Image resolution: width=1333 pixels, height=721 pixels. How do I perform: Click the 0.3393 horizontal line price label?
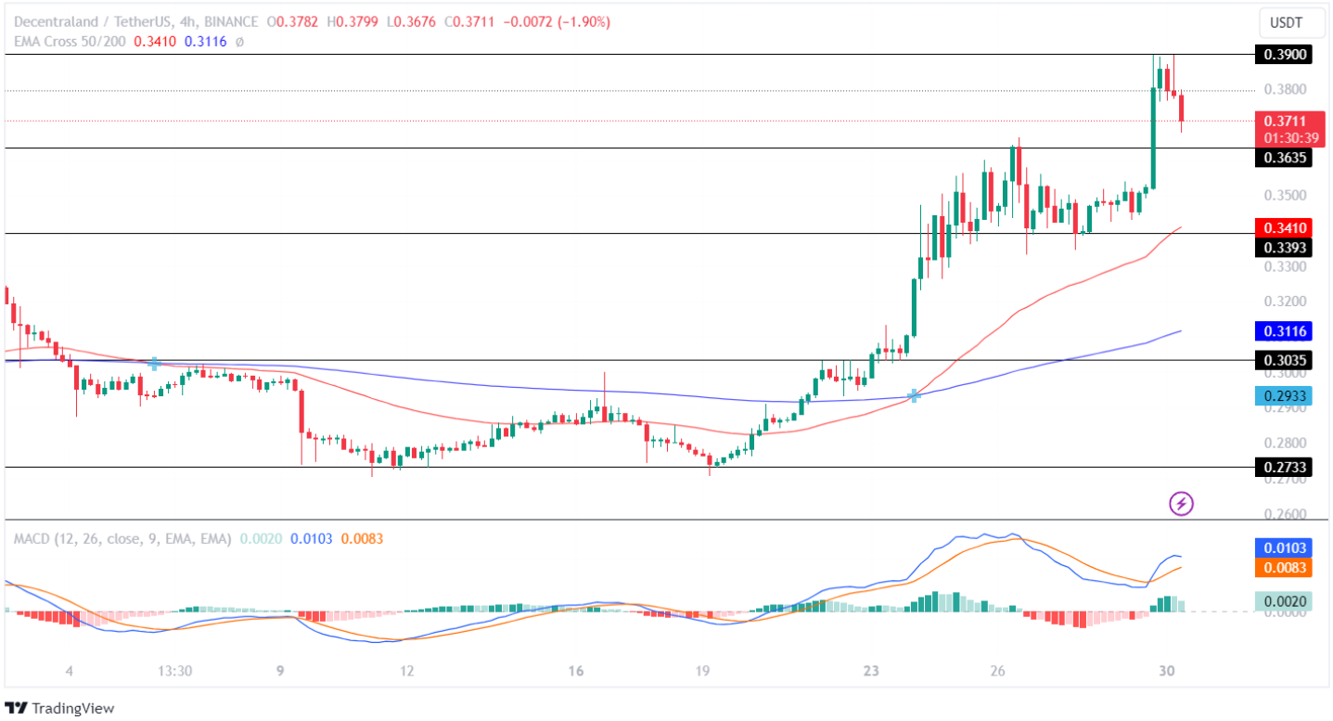click(x=1285, y=248)
